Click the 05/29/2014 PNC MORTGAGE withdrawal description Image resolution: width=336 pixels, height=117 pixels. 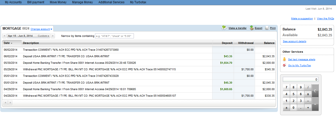[99, 69]
